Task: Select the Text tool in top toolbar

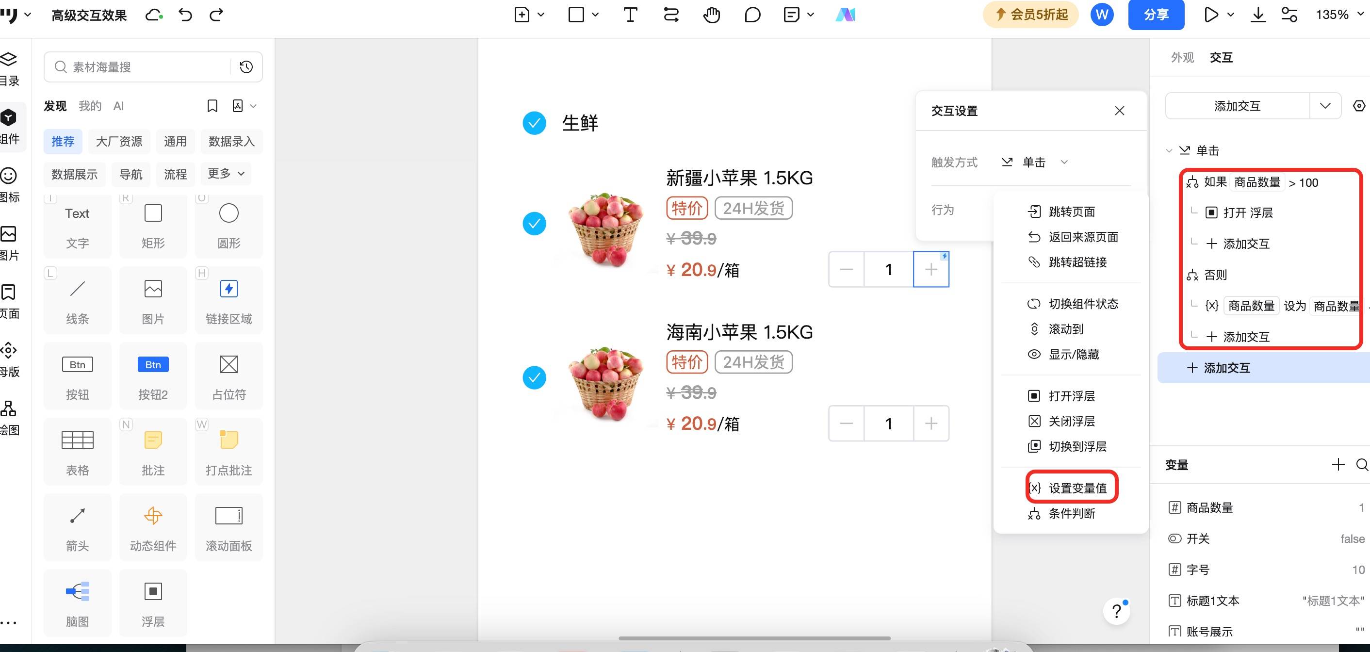Action: point(630,15)
